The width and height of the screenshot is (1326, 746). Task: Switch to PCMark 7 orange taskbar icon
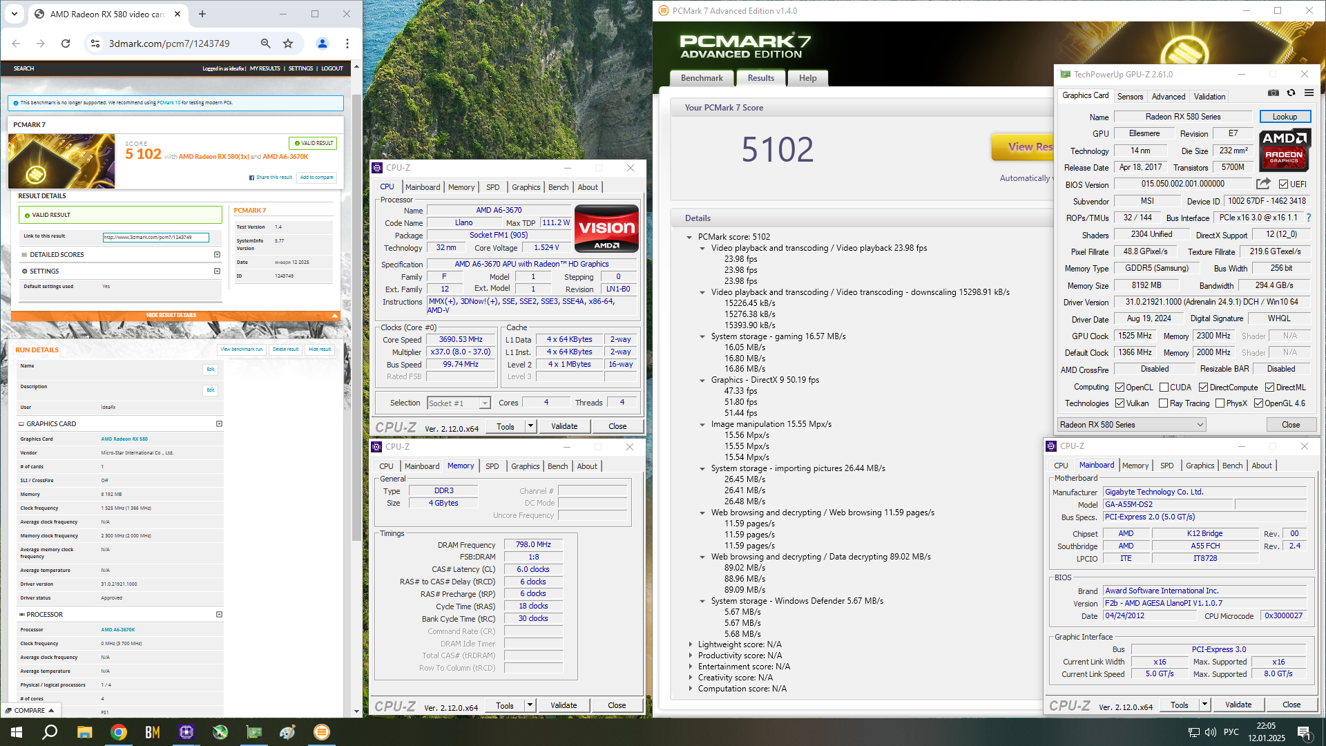pos(322,732)
